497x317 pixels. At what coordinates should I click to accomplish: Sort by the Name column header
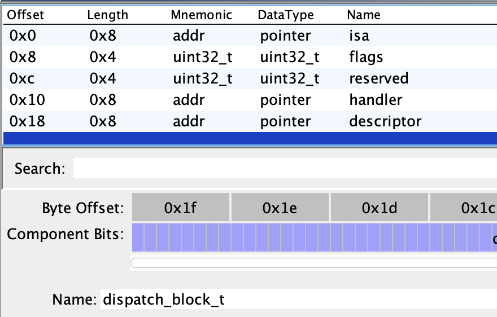click(x=364, y=15)
